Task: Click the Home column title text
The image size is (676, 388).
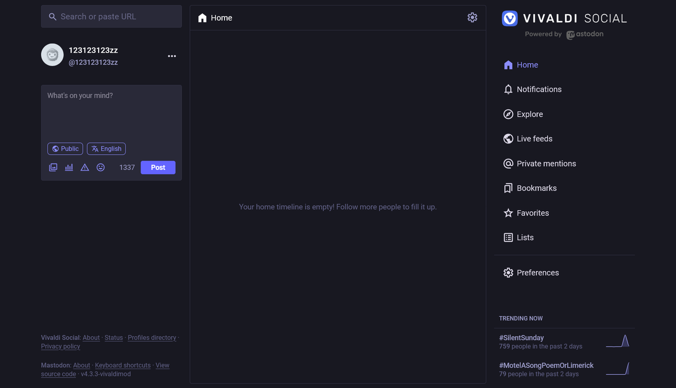Action: pyautogui.click(x=221, y=18)
